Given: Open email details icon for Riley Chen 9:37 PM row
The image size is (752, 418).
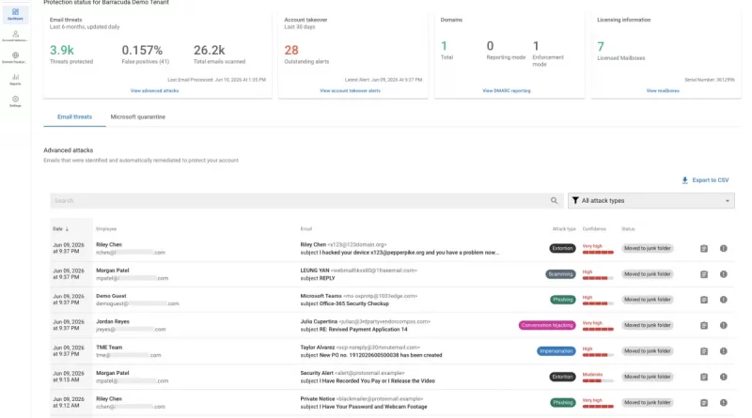Looking at the screenshot, I should (703, 248).
